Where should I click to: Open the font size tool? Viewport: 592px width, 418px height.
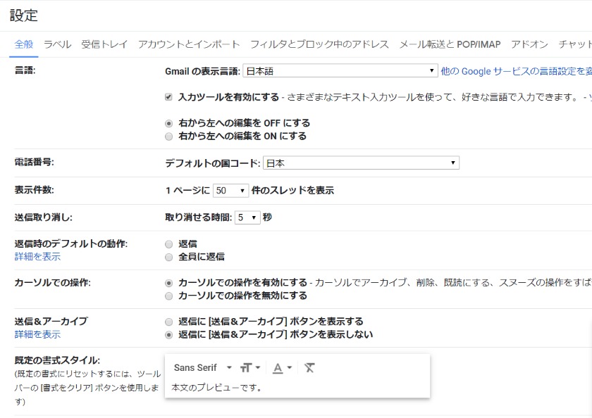(249, 368)
